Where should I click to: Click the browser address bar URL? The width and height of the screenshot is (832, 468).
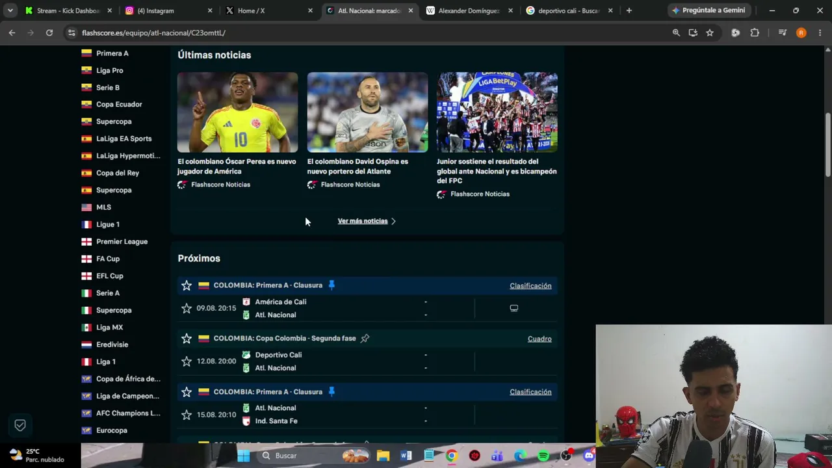153,32
